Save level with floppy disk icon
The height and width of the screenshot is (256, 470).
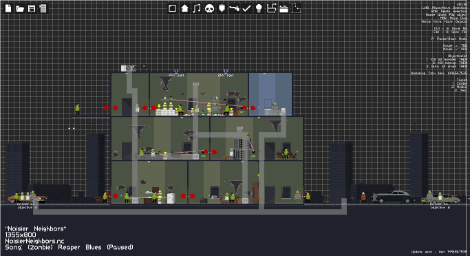[x=32, y=8]
